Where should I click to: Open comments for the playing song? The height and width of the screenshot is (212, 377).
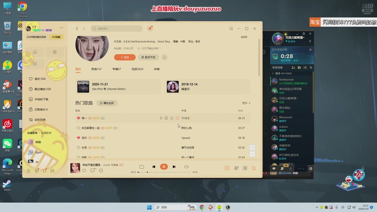pos(92,171)
